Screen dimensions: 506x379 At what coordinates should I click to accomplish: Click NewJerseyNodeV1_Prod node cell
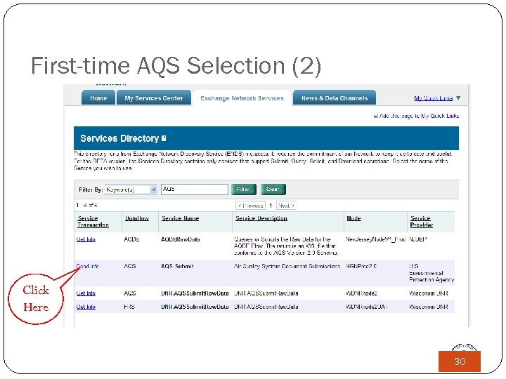click(x=375, y=239)
